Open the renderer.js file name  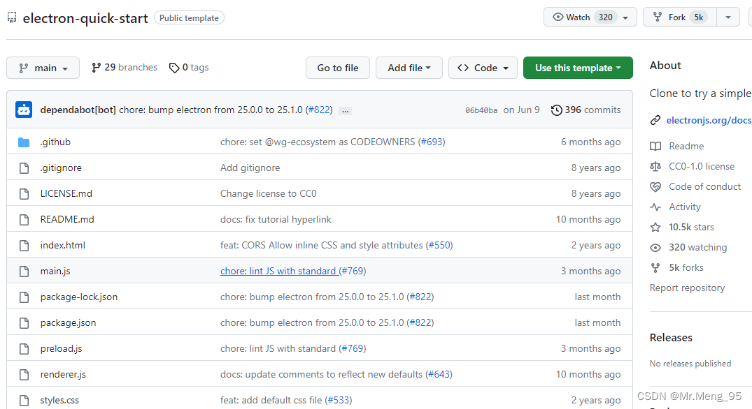coord(63,375)
